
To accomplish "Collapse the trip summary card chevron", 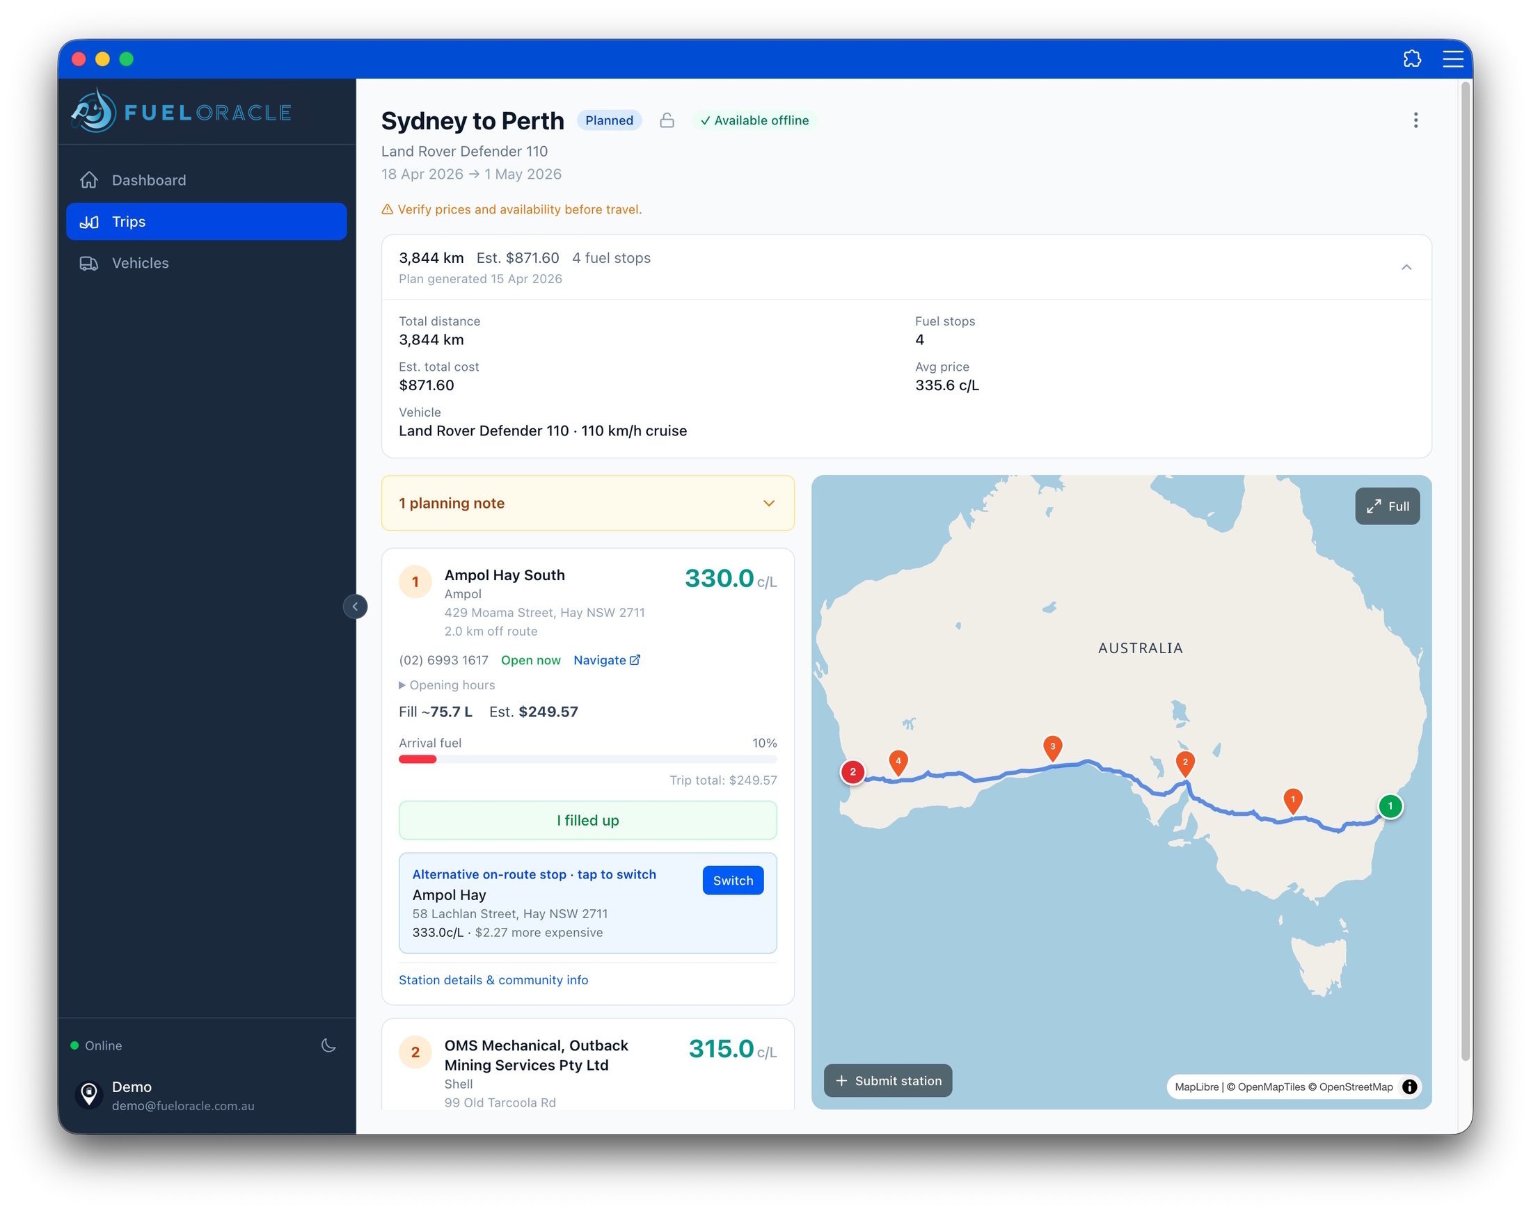I will (1406, 267).
